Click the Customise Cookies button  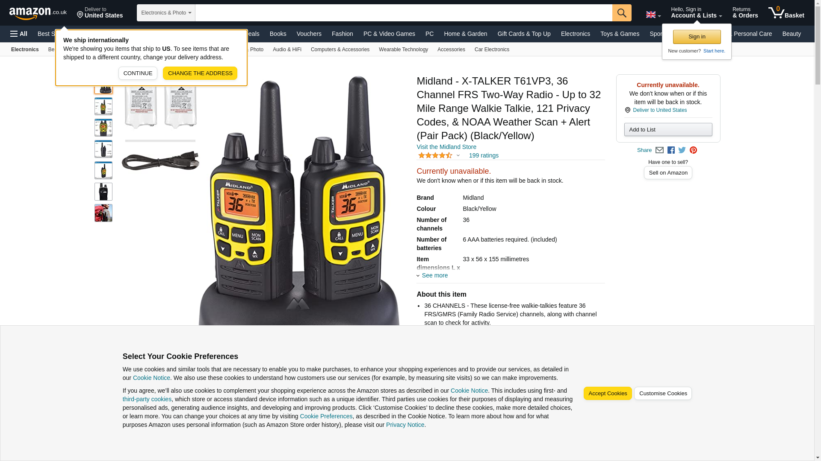pos(662,394)
